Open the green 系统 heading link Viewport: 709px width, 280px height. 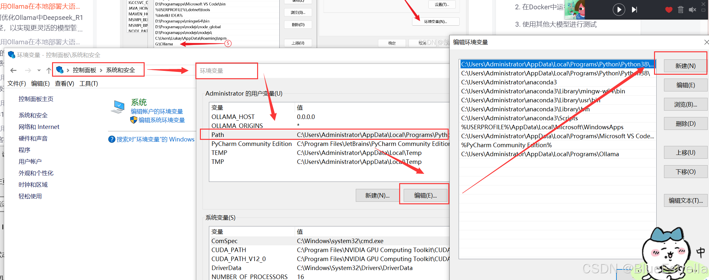point(139,102)
